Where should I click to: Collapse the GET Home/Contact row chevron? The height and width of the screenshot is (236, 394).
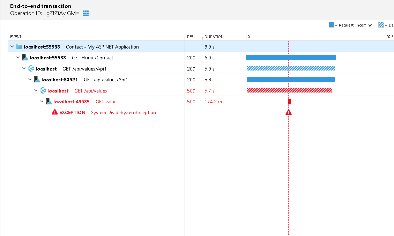tap(18, 57)
